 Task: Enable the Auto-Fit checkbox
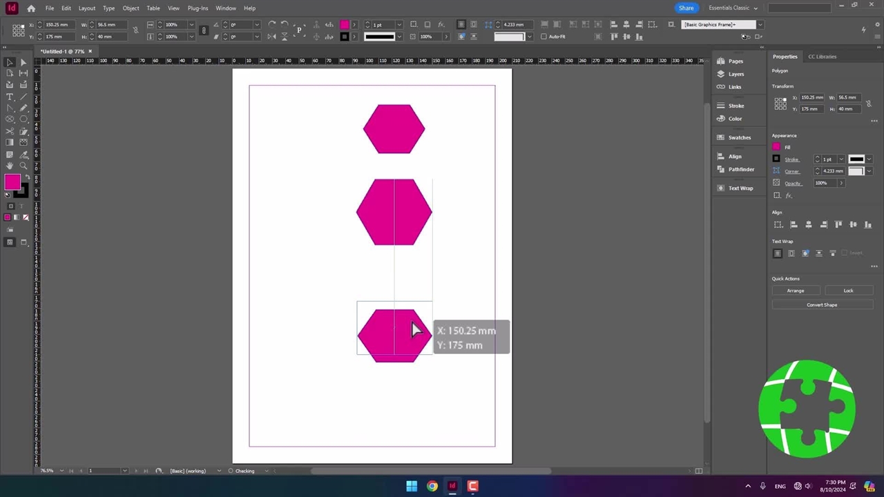(x=544, y=37)
